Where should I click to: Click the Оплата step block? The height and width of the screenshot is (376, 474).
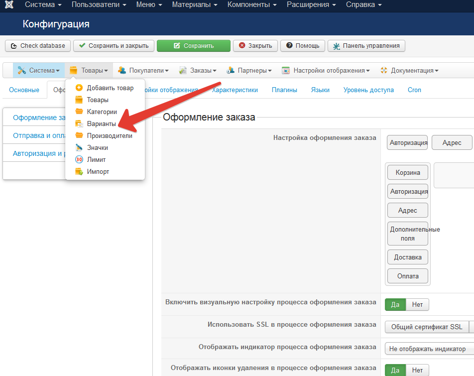tap(407, 276)
